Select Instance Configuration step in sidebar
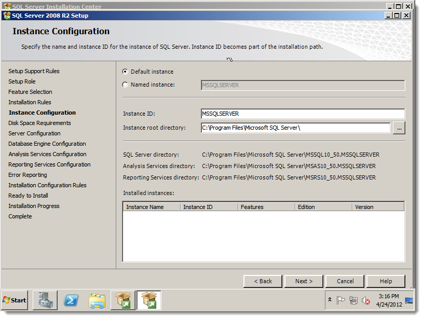Viewport: 423px width, 319px height. (x=42, y=113)
